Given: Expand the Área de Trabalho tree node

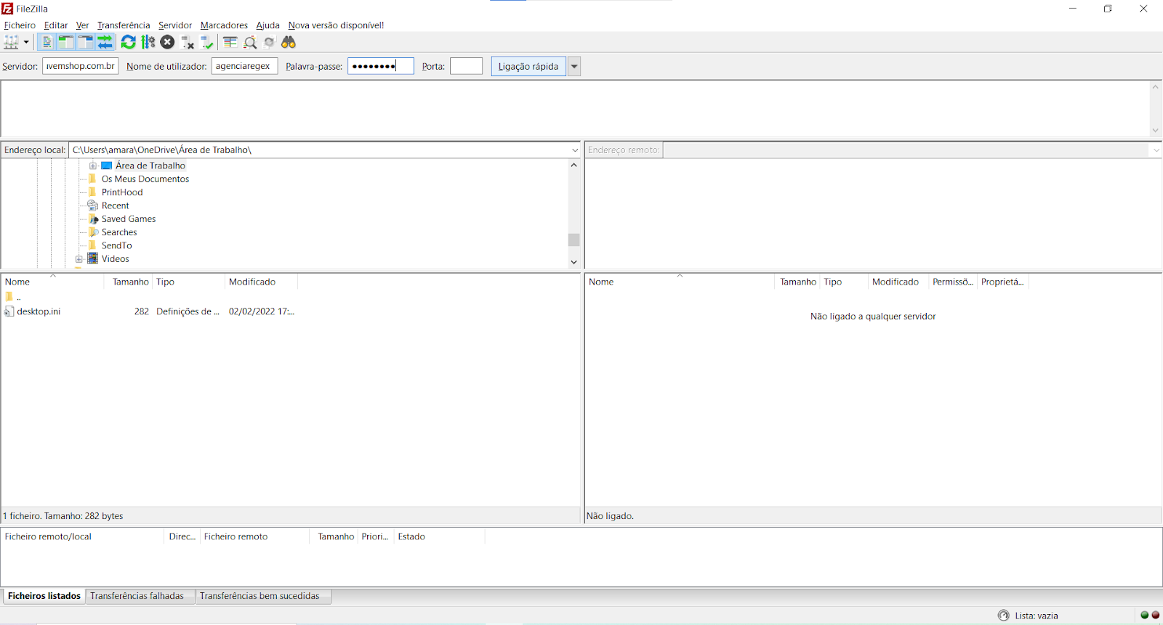Looking at the screenshot, I should click(93, 166).
